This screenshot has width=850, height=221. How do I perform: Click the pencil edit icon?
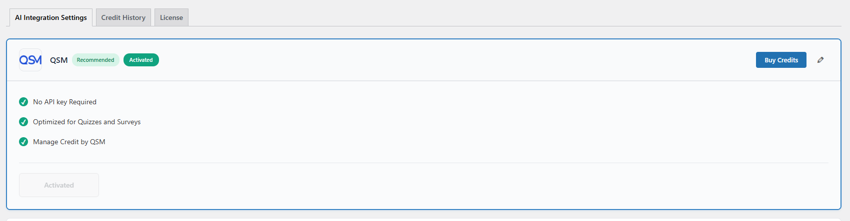click(x=820, y=60)
